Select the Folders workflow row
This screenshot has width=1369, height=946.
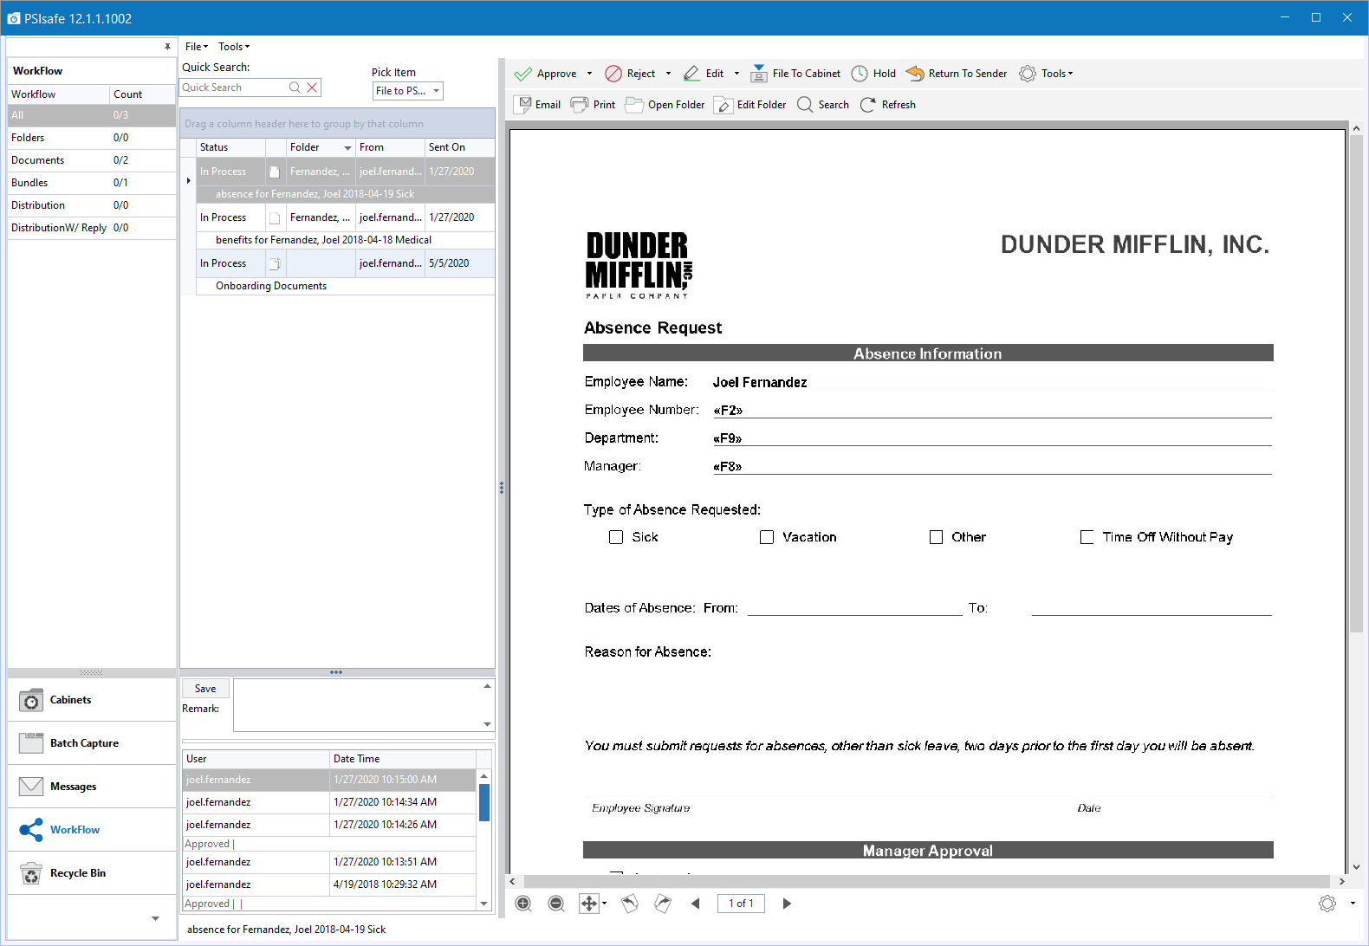click(x=92, y=138)
